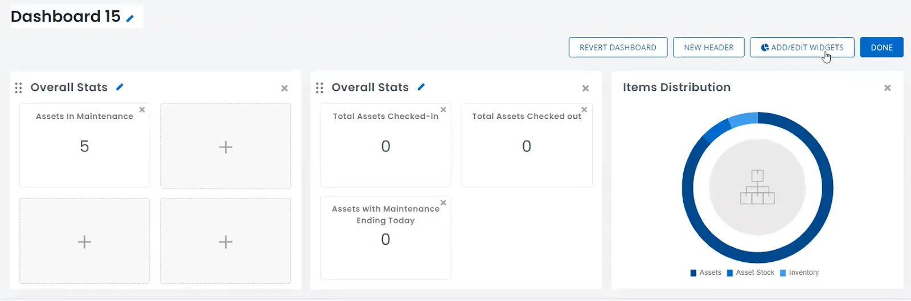
Task: Click the Revert Dashboard button
Action: click(x=618, y=47)
